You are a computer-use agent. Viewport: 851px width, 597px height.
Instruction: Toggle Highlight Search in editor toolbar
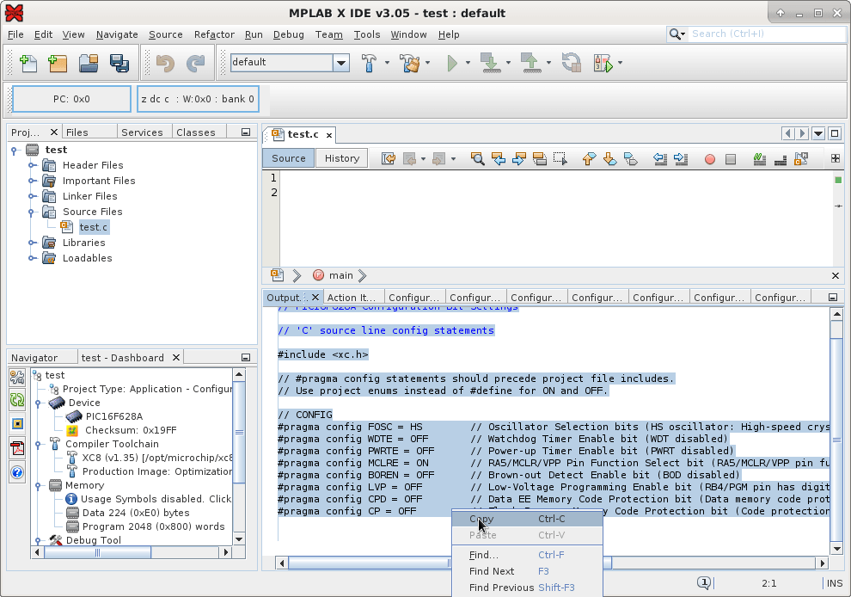[x=540, y=158]
